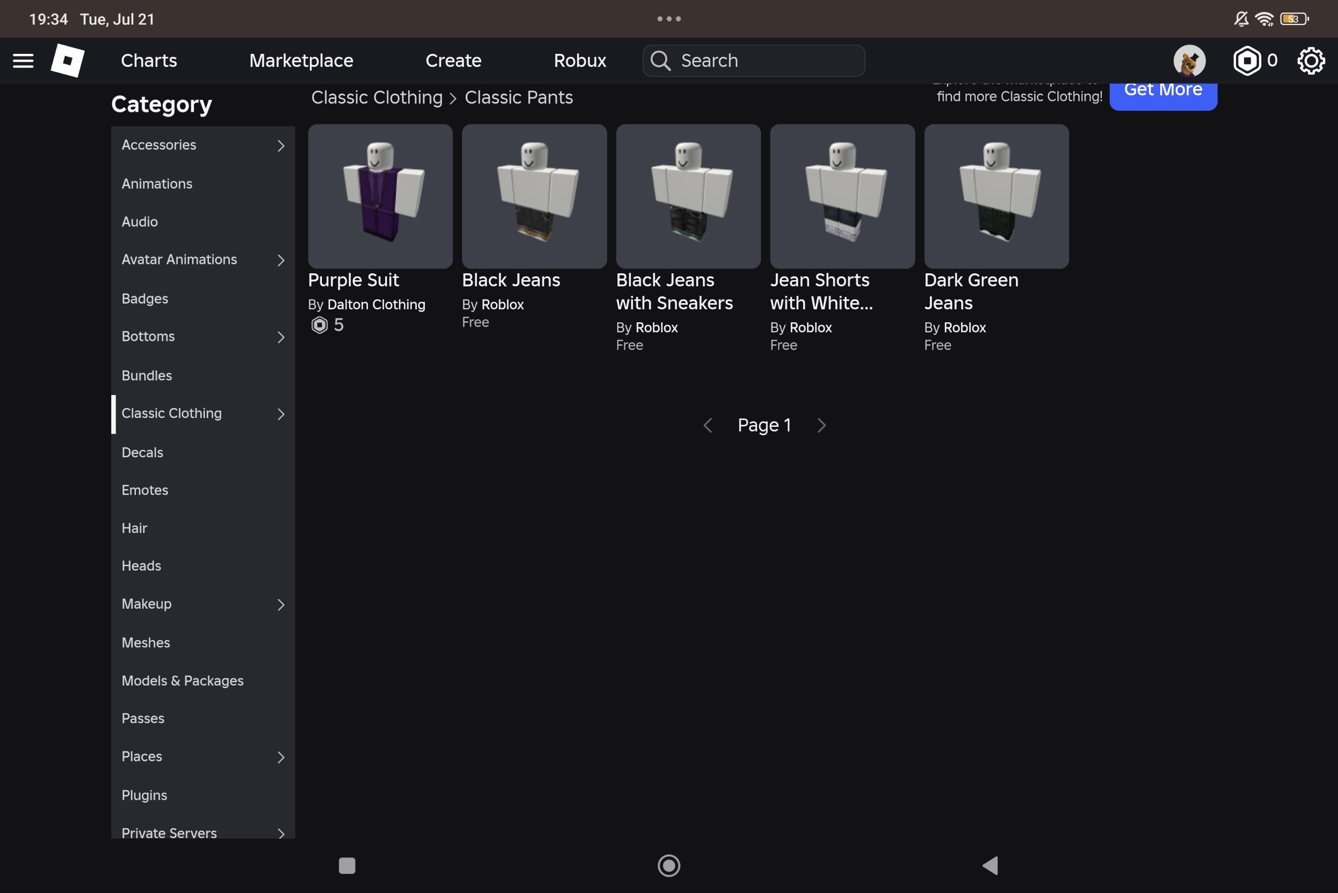Open the Charts tab
Image resolution: width=1338 pixels, height=893 pixels.
[148, 61]
